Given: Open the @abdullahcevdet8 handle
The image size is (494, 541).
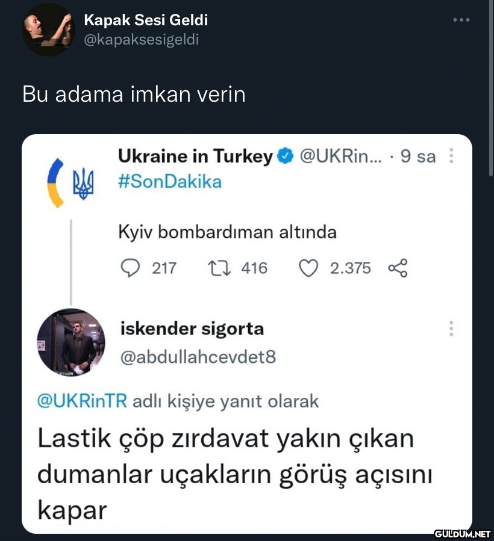Looking at the screenshot, I should 198,357.
